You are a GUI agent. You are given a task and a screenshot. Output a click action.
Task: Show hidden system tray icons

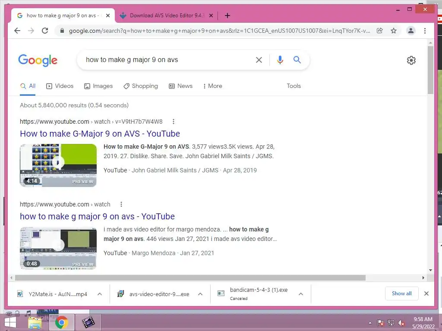click(x=370, y=323)
